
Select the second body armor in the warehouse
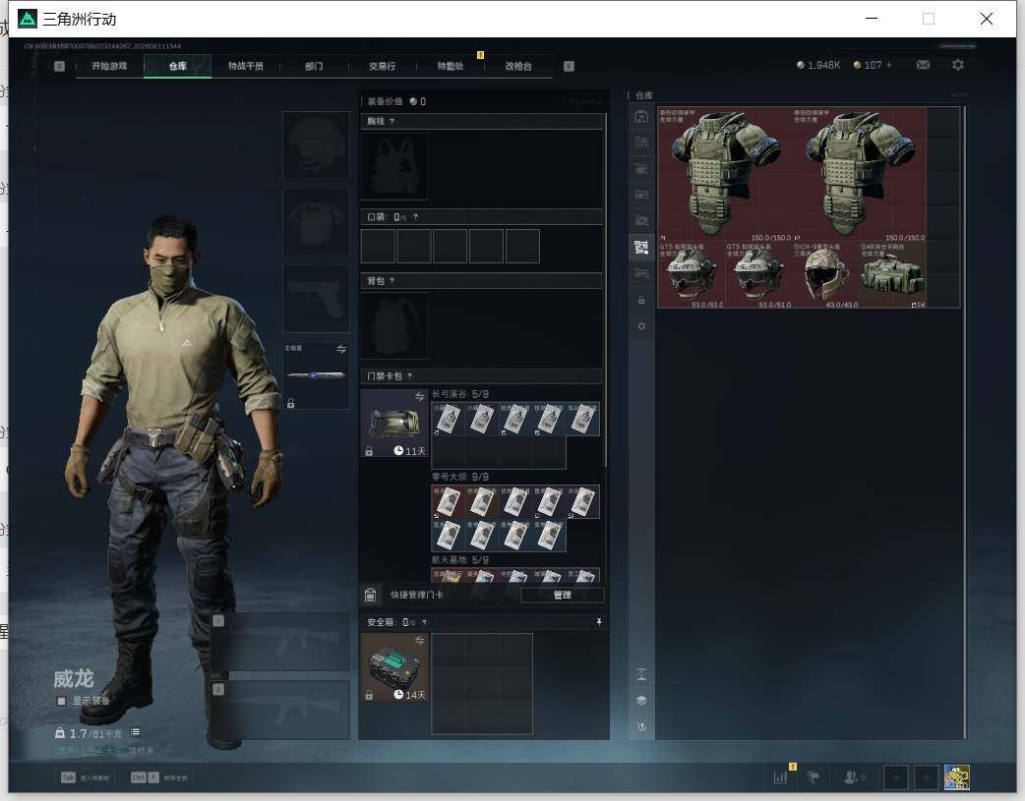pos(859,174)
